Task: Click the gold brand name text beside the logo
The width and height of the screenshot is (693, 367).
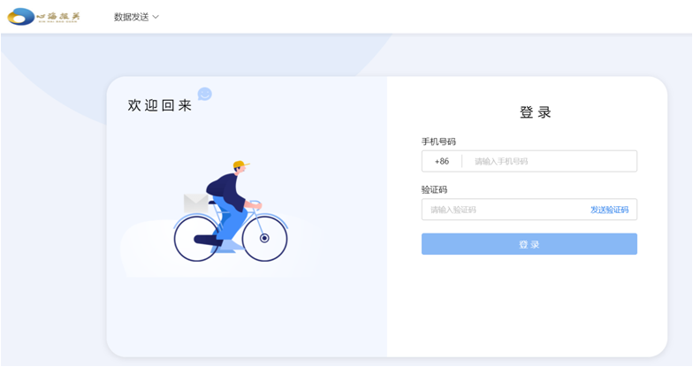Action: (59, 16)
